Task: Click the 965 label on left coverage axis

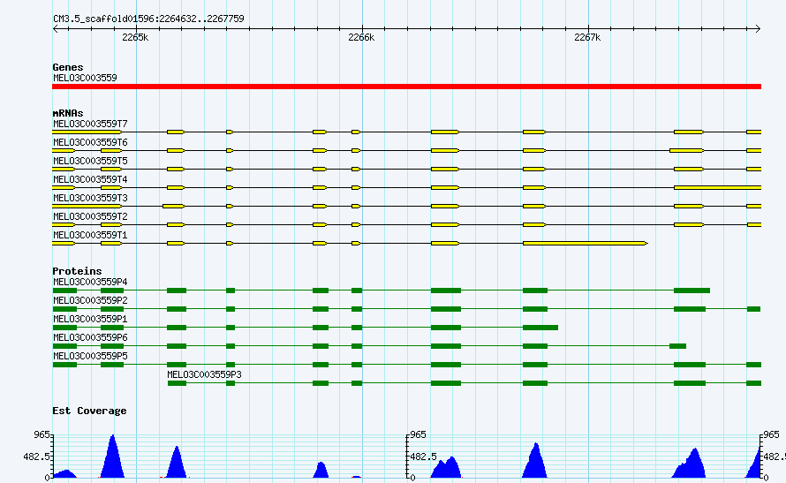Action: (x=42, y=434)
